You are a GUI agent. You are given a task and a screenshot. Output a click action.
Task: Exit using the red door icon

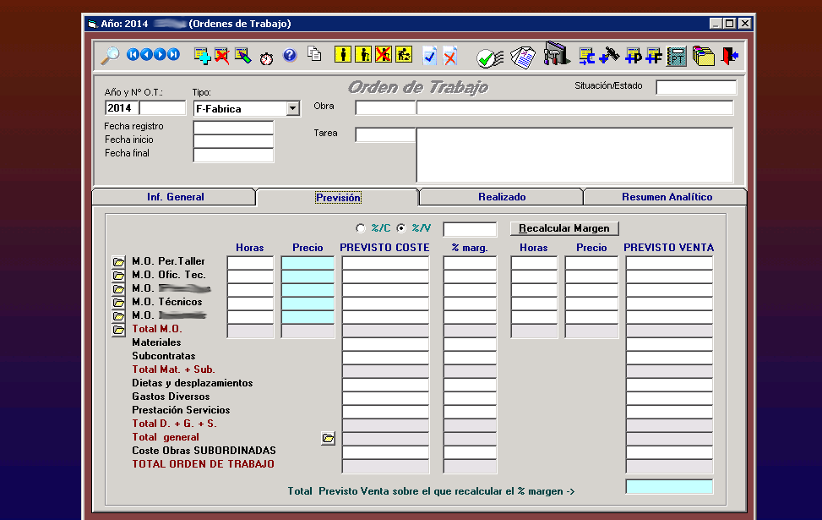click(729, 56)
